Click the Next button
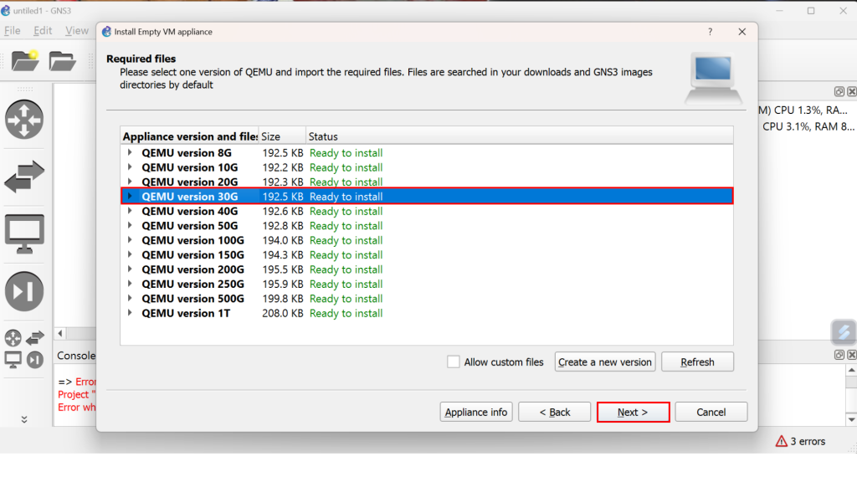Screen dimensions: 857x482 (x=633, y=412)
